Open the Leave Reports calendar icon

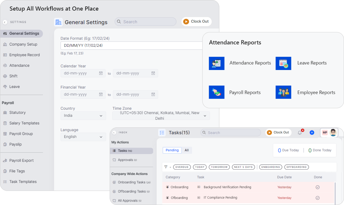[x=283, y=63]
